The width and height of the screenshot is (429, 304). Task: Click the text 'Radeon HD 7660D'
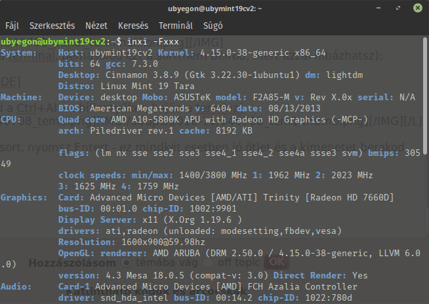(x=350, y=197)
